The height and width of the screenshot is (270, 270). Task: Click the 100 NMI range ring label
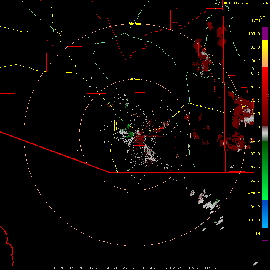click(135, 24)
